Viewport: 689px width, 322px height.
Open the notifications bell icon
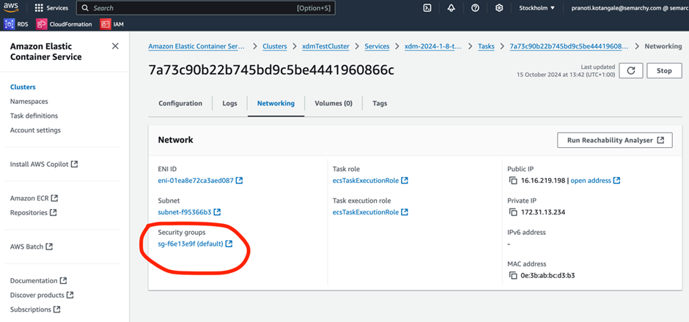[451, 8]
